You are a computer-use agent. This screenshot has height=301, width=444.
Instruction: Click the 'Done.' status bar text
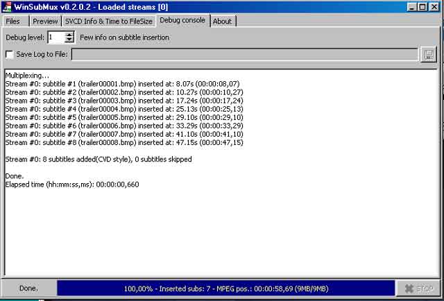coord(28,289)
